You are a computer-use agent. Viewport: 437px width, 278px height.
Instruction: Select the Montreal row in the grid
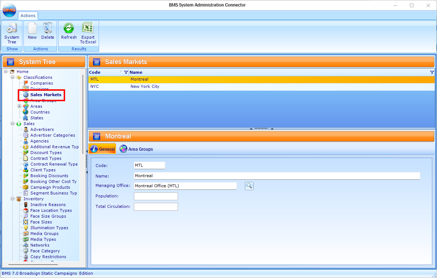click(262, 80)
